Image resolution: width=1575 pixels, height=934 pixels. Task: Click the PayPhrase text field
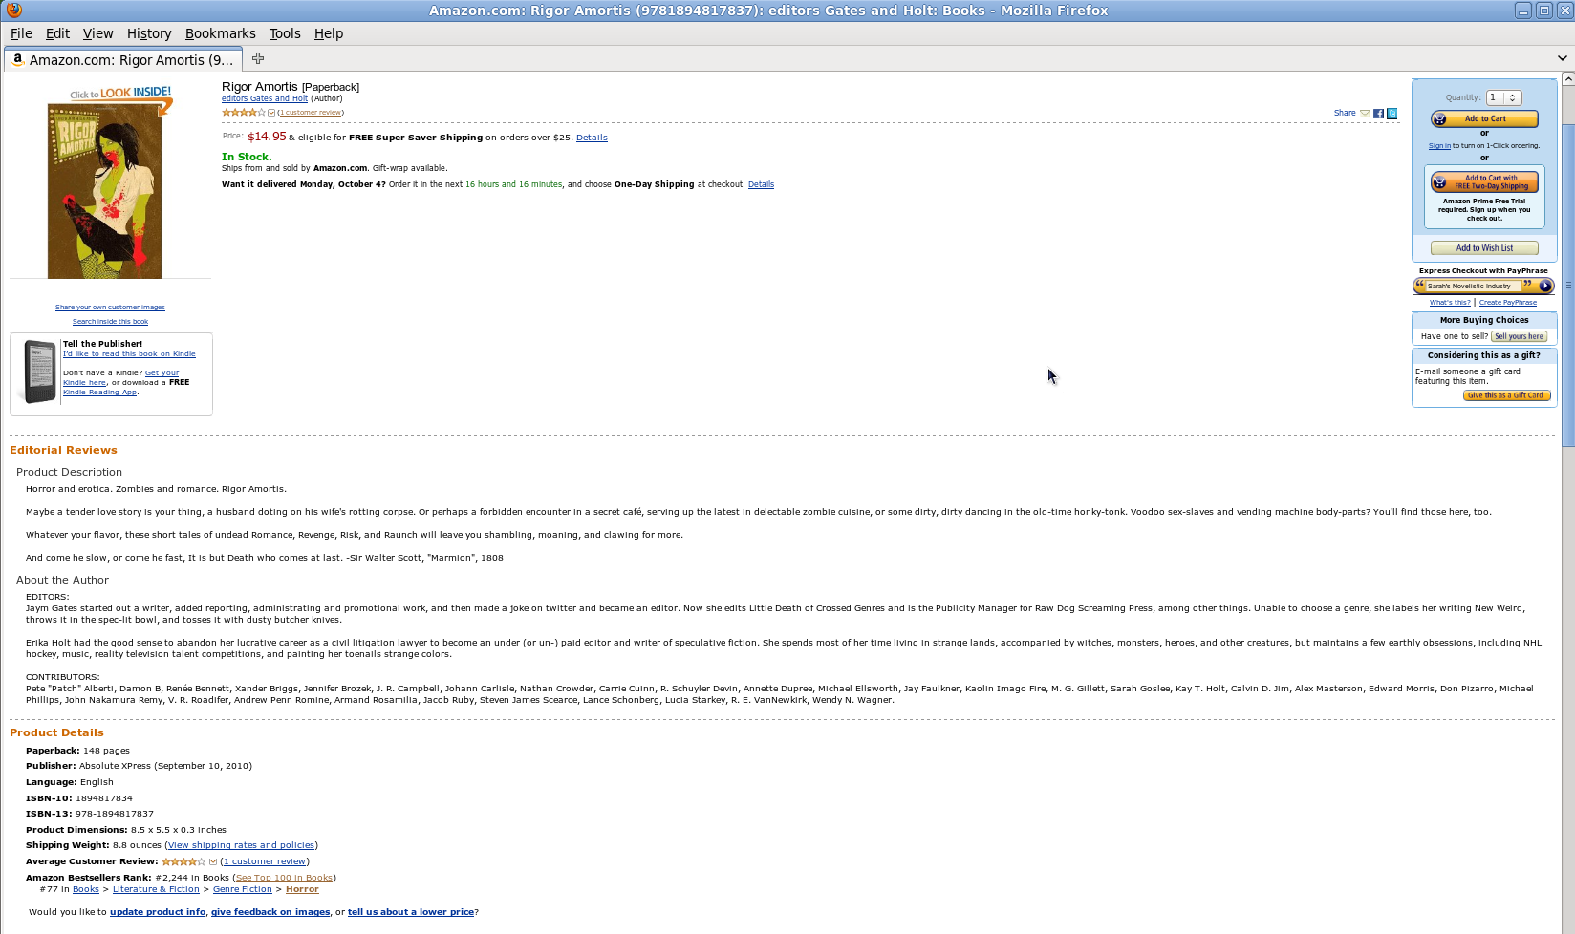(x=1473, y=286)
